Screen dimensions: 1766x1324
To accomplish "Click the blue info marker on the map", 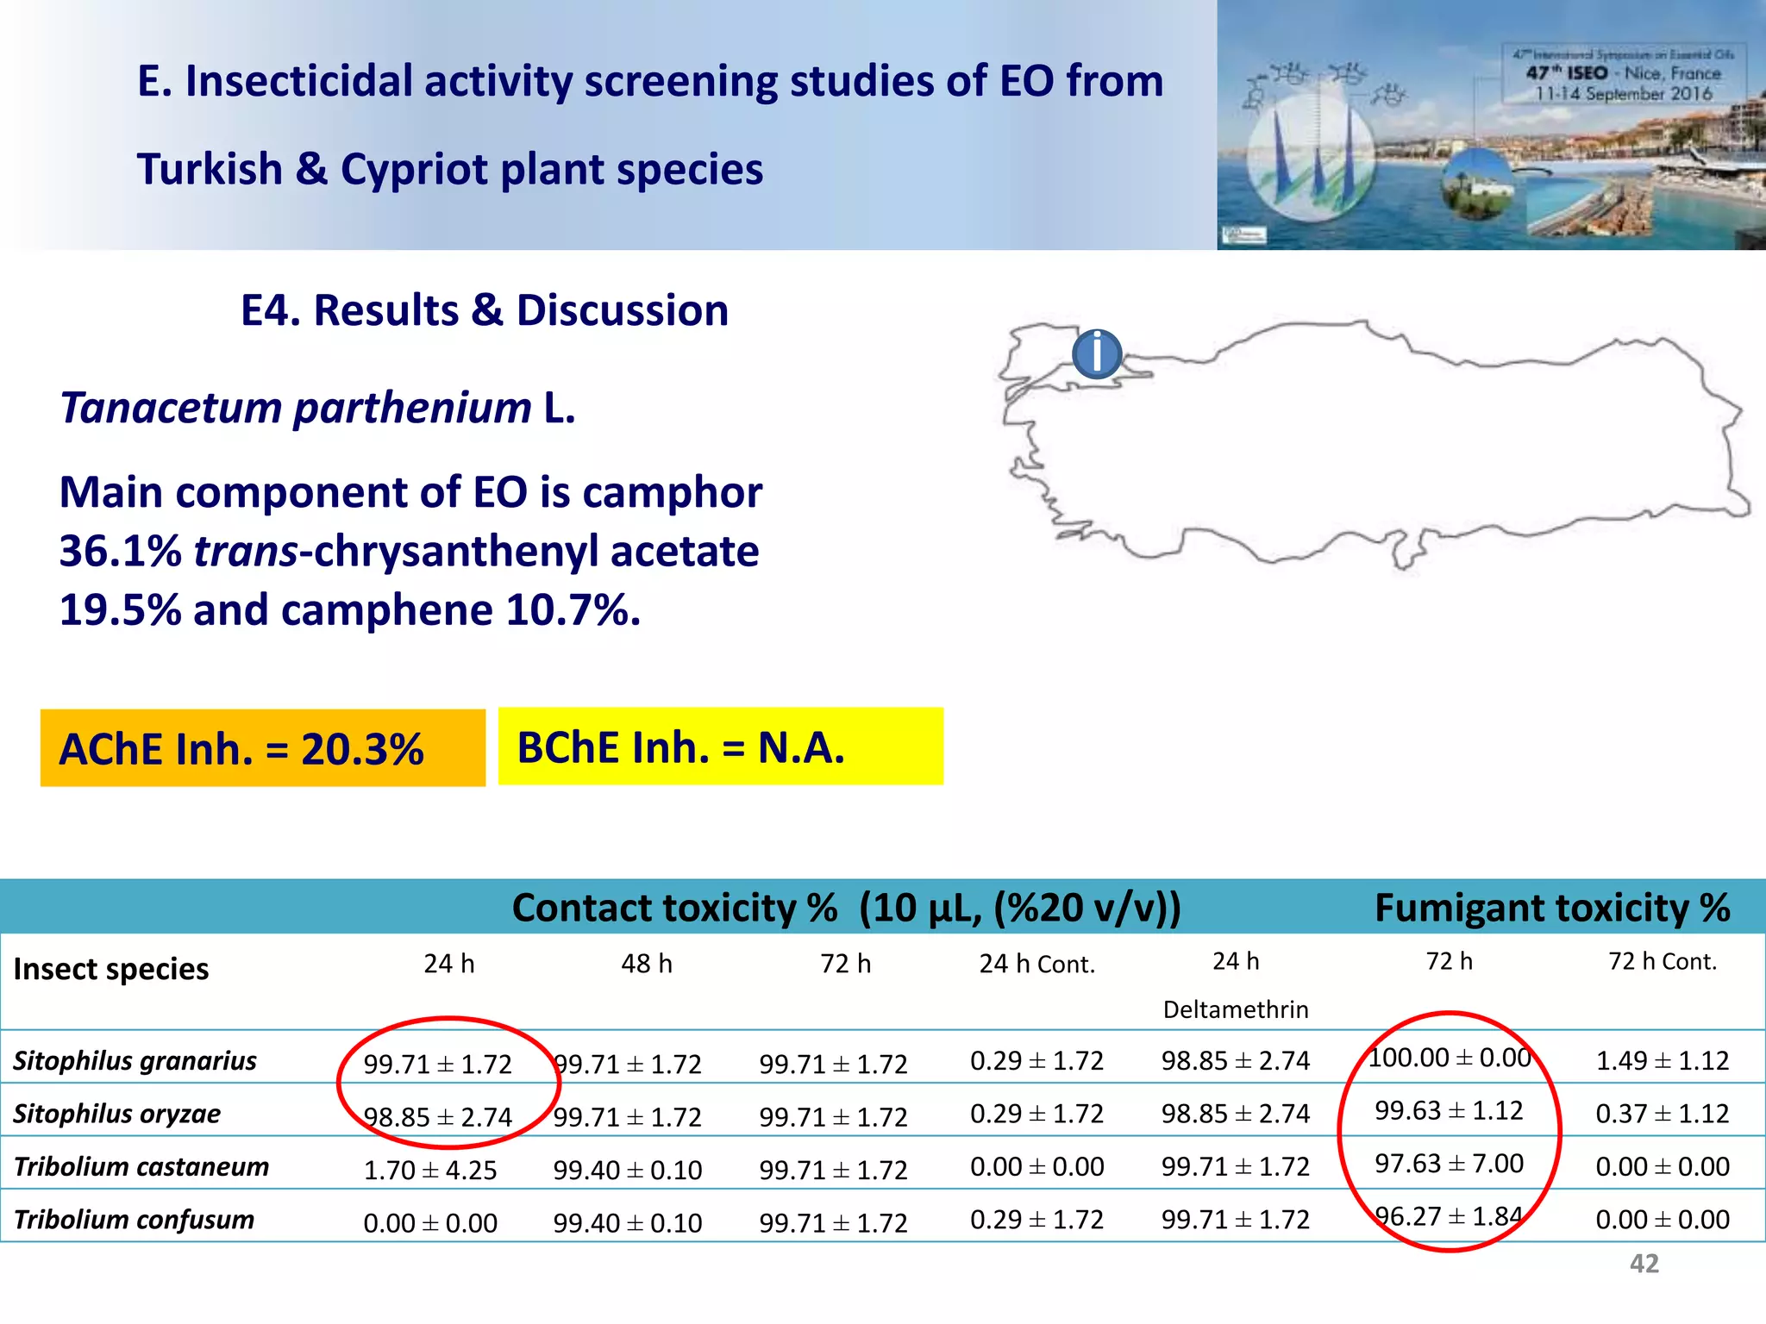I will (1097, 353).
